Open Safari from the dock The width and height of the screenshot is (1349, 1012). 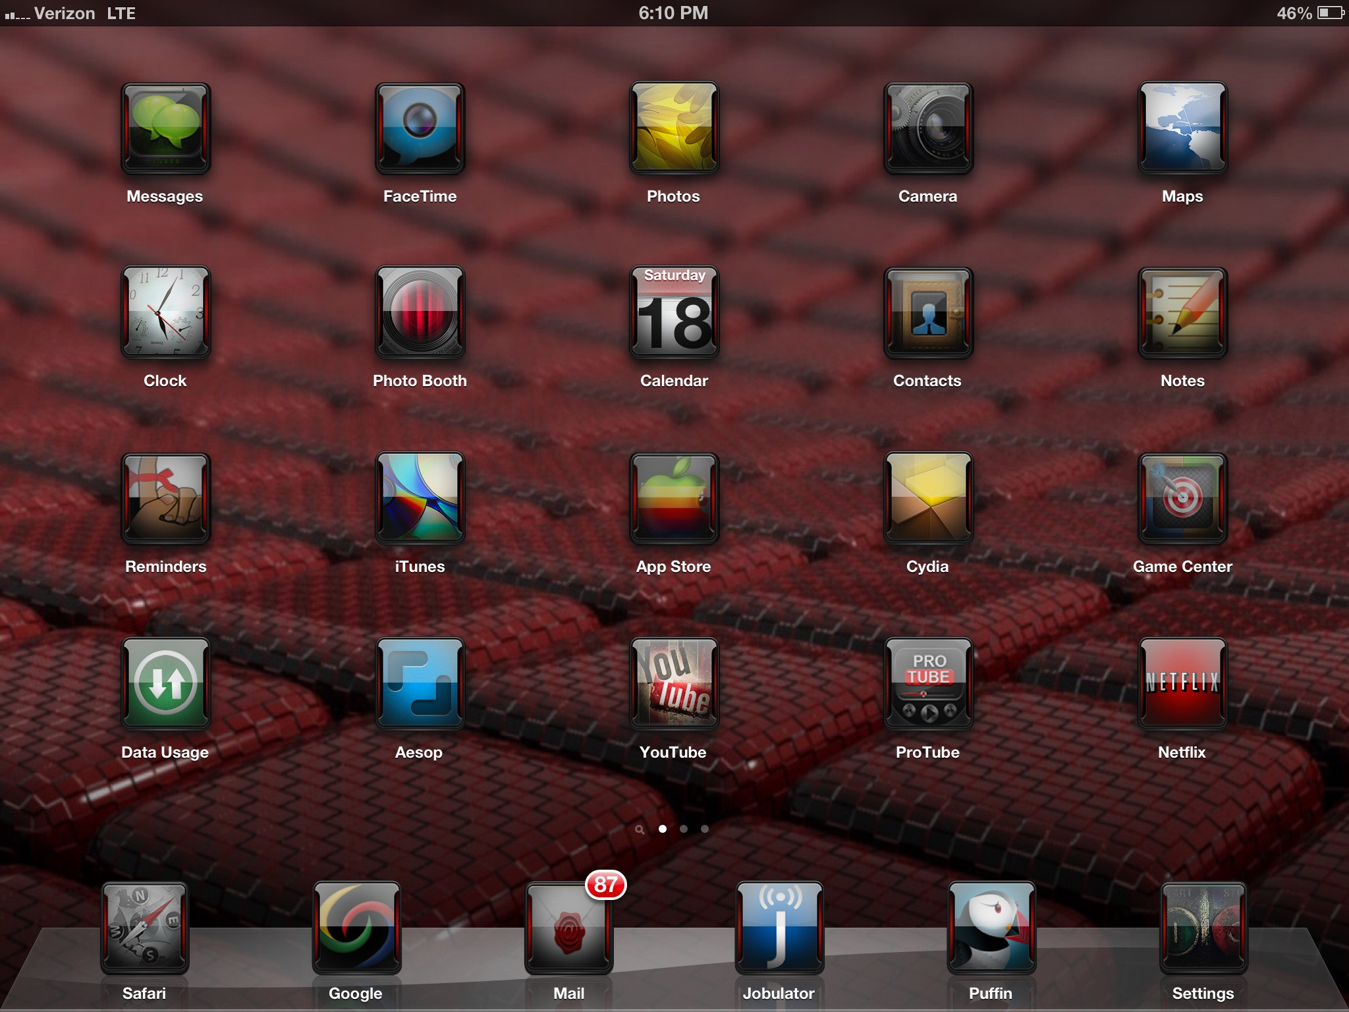point(144,929)
